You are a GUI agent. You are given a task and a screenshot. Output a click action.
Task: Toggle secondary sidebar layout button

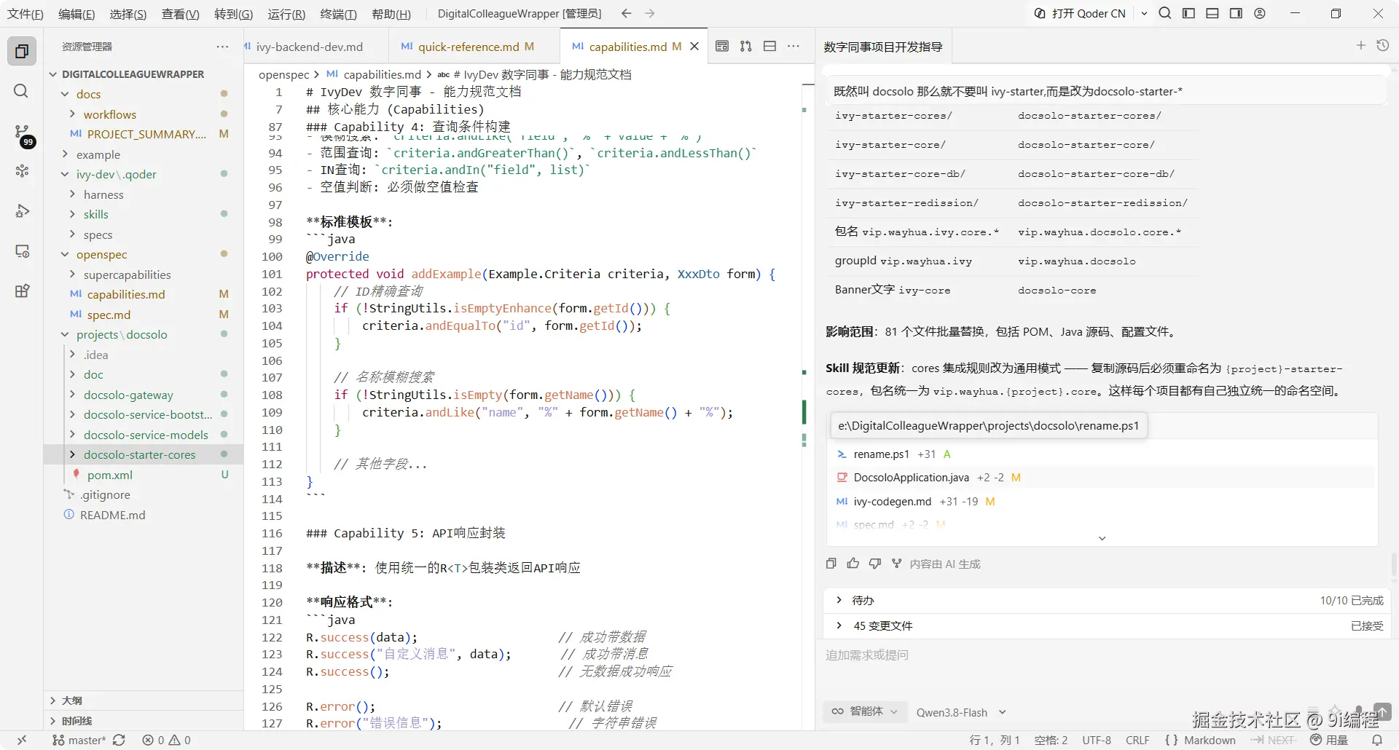point(1236,13)
